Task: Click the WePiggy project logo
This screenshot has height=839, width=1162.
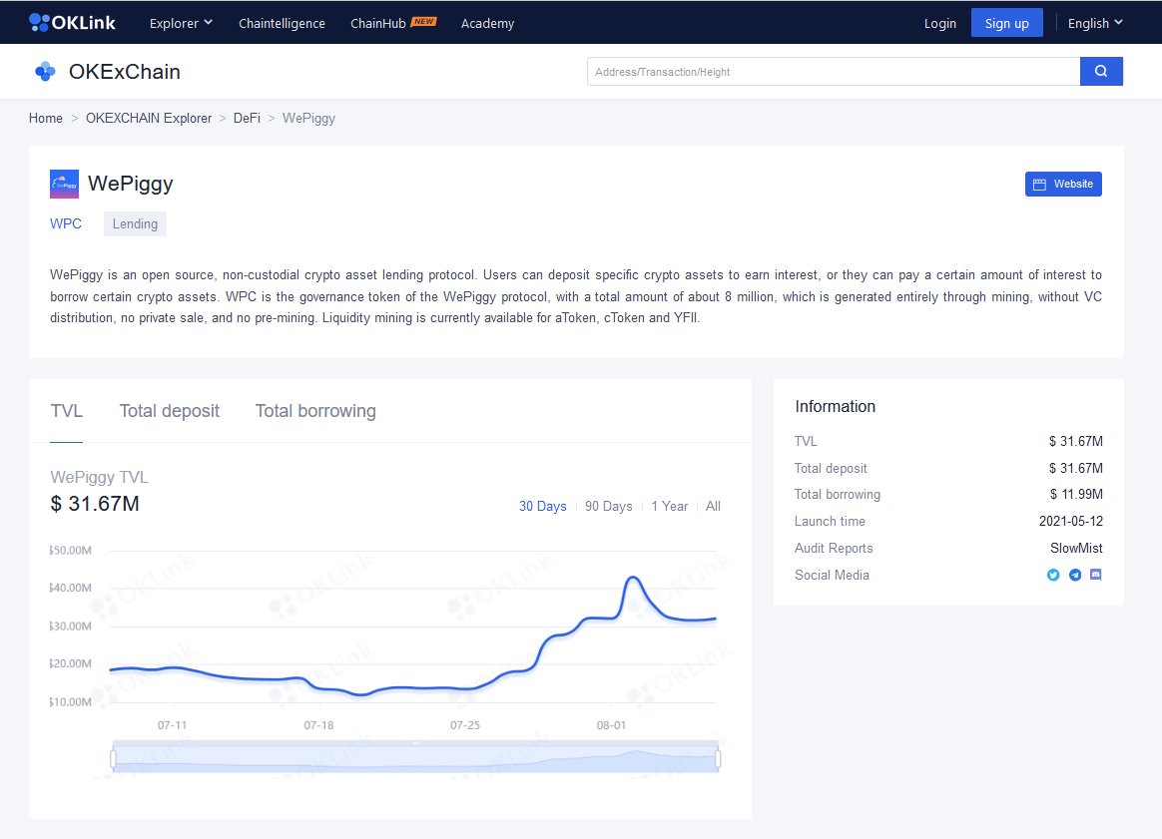Action: [64, 184]
